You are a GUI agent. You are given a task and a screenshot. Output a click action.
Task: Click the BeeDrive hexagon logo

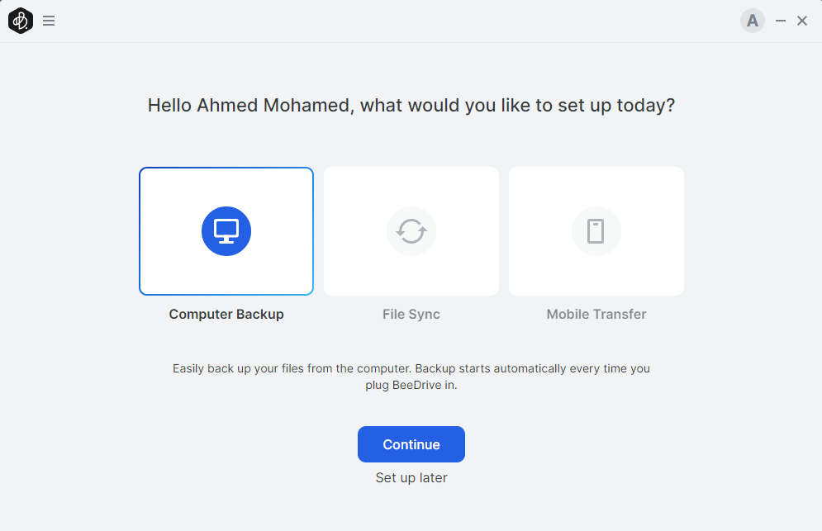coord(21,21)
